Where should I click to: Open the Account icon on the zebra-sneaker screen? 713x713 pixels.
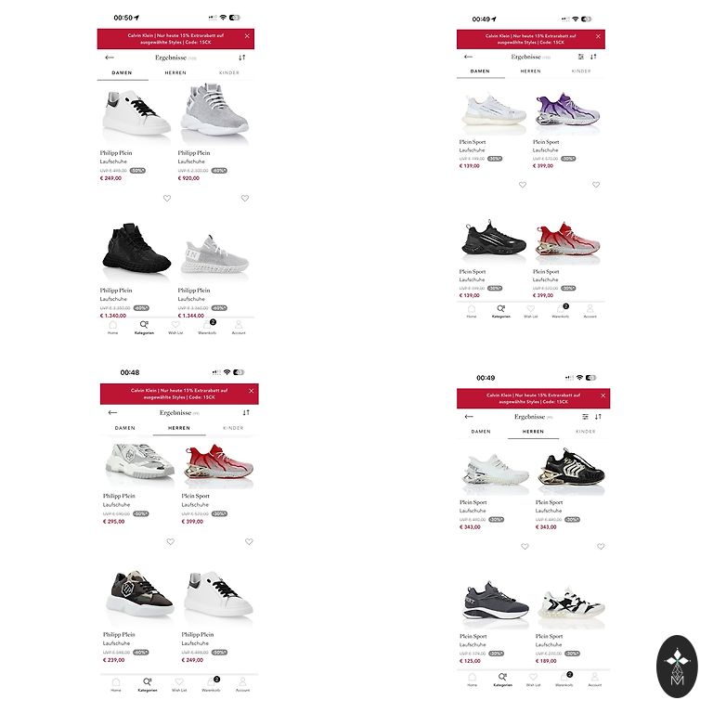click(594, 679)
